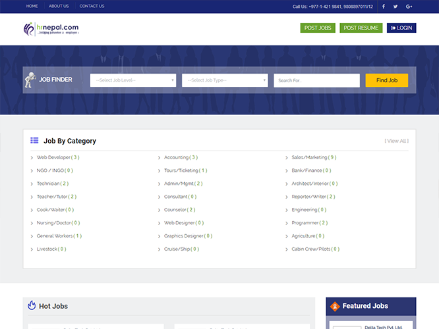Click the Call Us phone number text

coord(333,7)
